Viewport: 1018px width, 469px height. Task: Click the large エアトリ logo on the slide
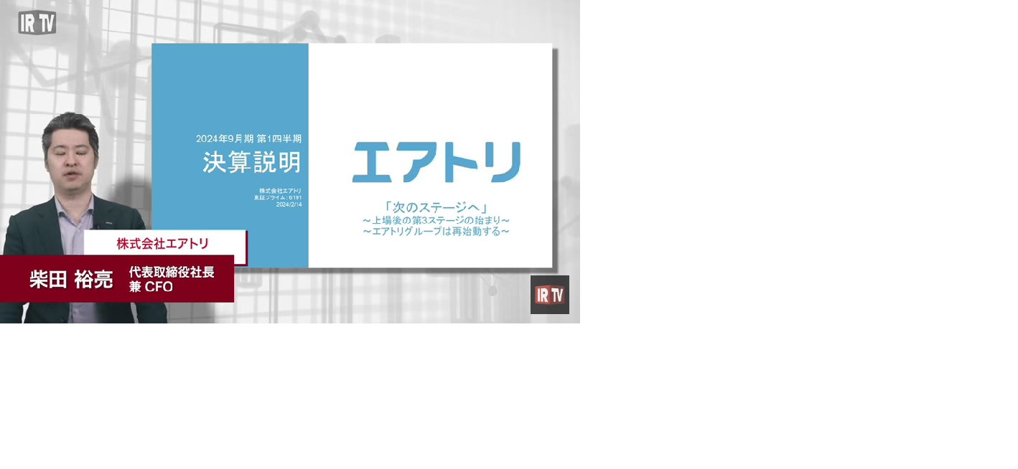(x=436, y=162)
